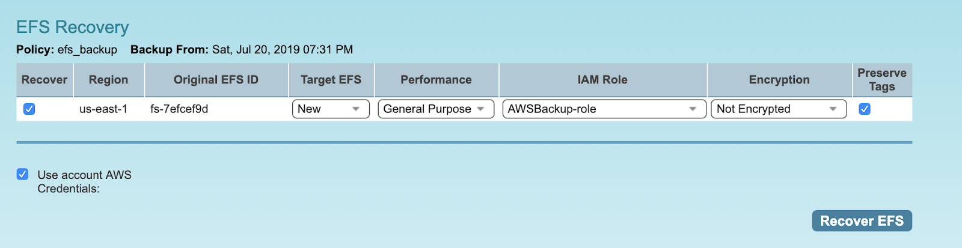Click the us-east-1 region cell
Image resolution: width=962 pixels, height=248 pixels.
coord(103,109)
